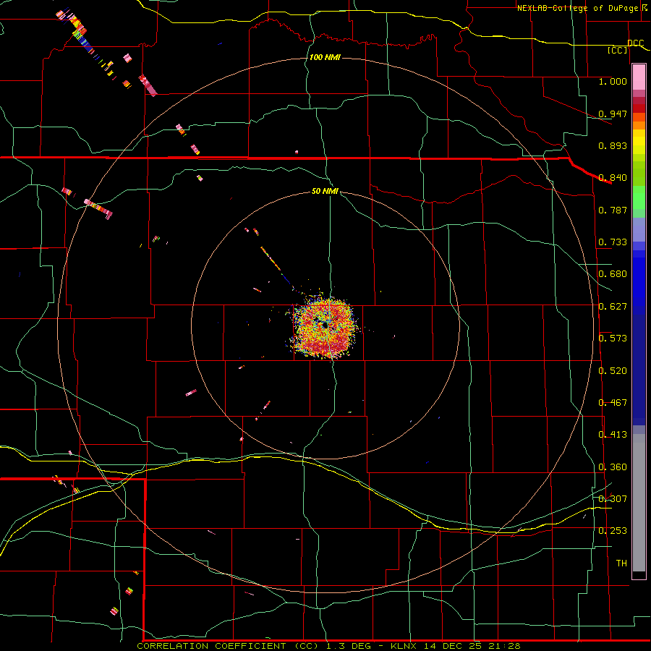
Task: Click the 0.360 color scale value
Action: pos(613,467)
